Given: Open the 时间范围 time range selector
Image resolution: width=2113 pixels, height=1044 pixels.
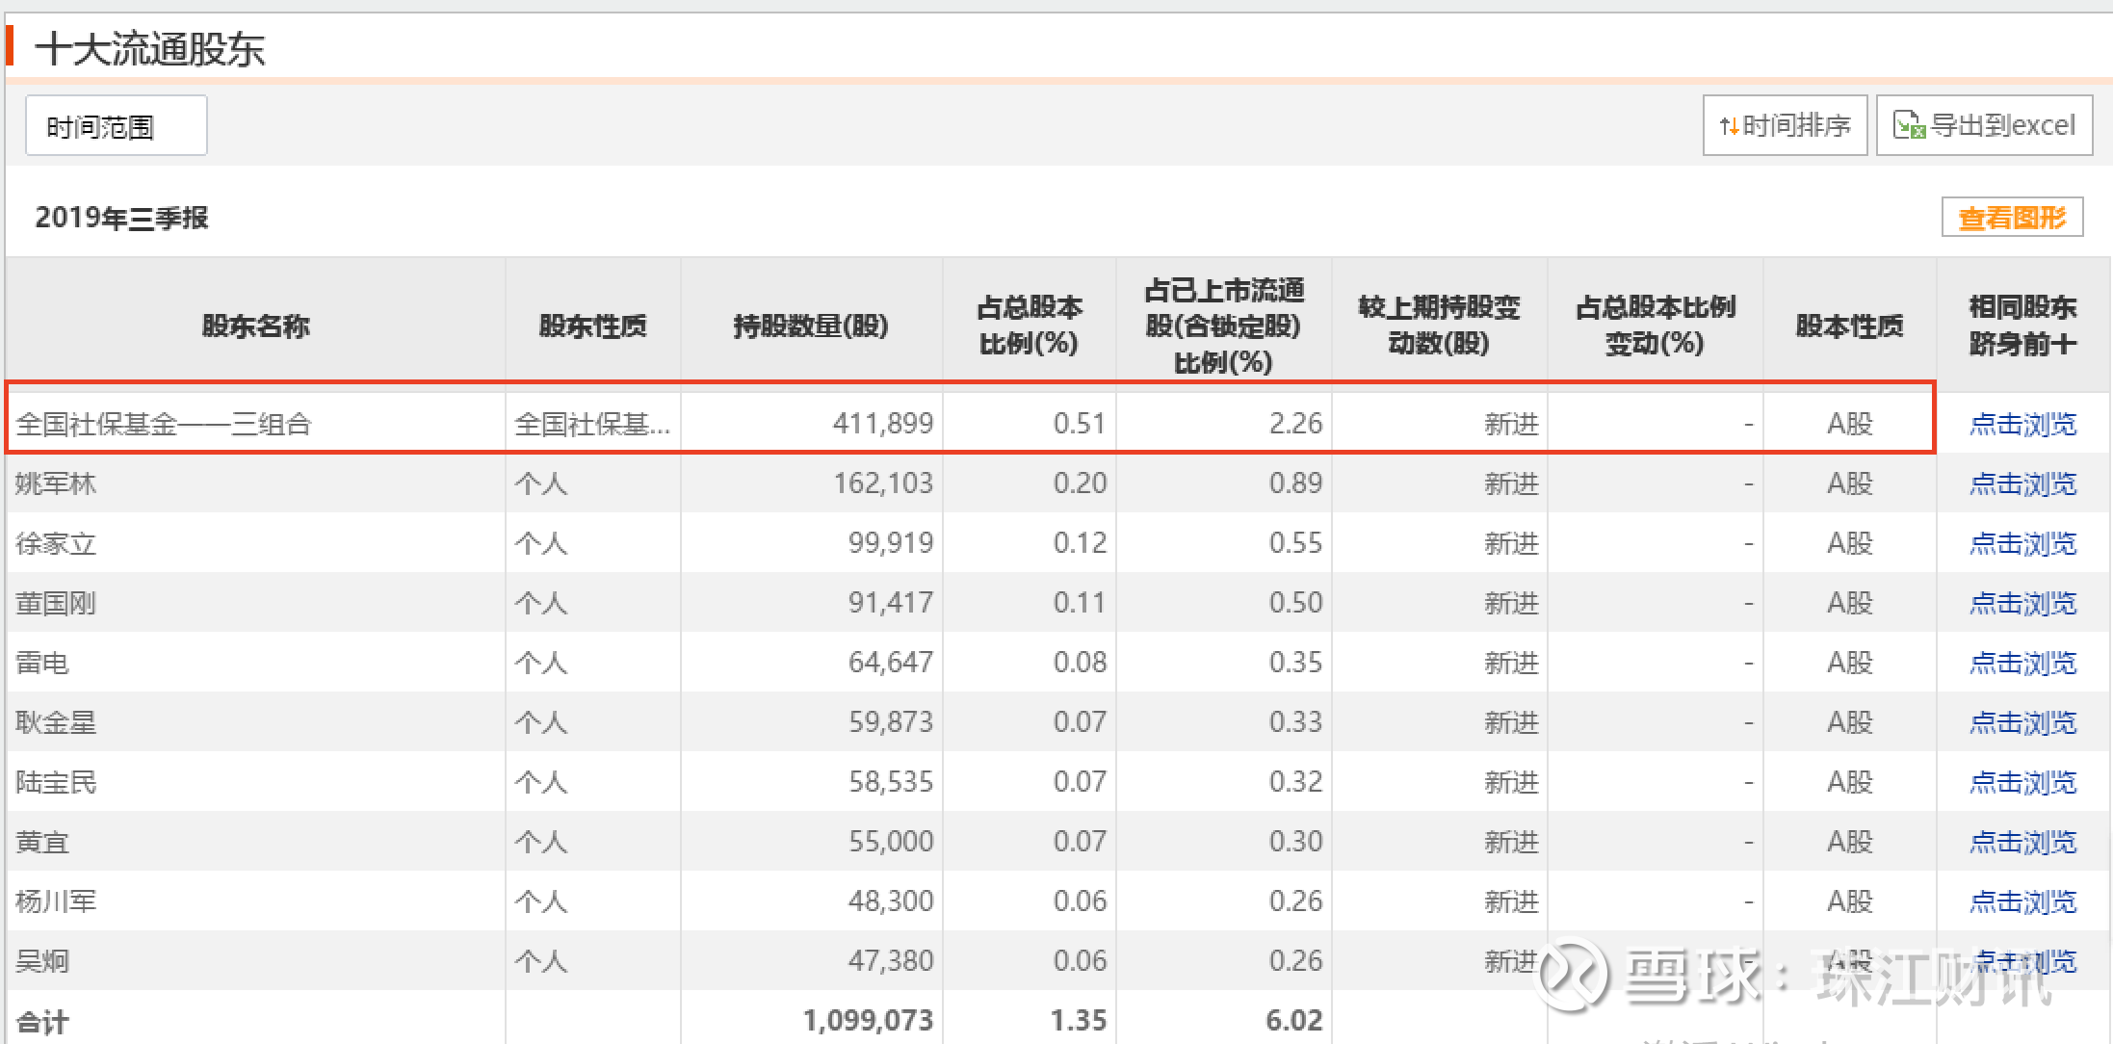Looking at the screenshot, I should 116,125.
